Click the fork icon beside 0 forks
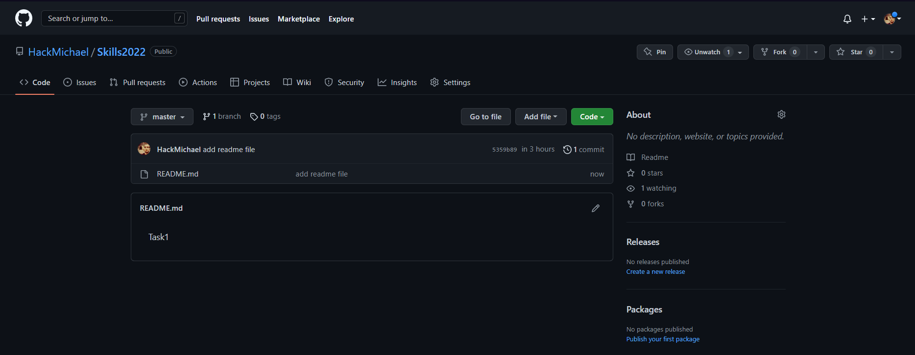This screenshot has width=915, height=355. tap(630, 204)
